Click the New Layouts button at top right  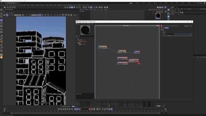coord(200,3)
